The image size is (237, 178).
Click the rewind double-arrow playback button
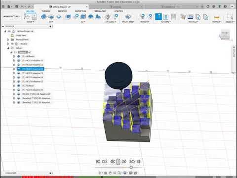113,162
